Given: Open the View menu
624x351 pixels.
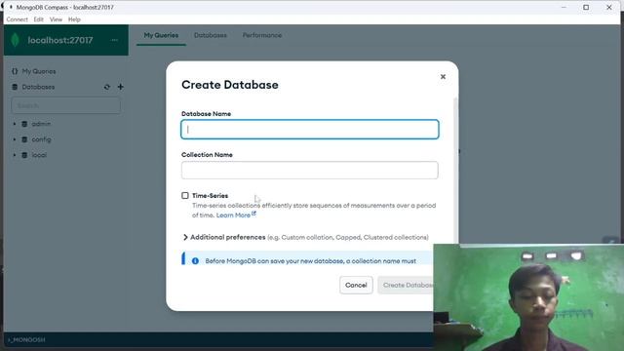Looking at the screenshot, I should coord(56,19).
